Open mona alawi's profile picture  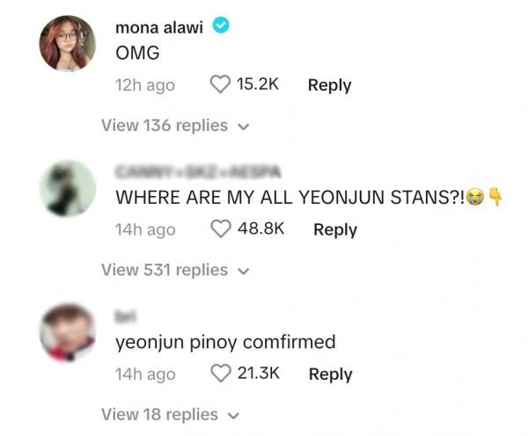click(69, 43)
